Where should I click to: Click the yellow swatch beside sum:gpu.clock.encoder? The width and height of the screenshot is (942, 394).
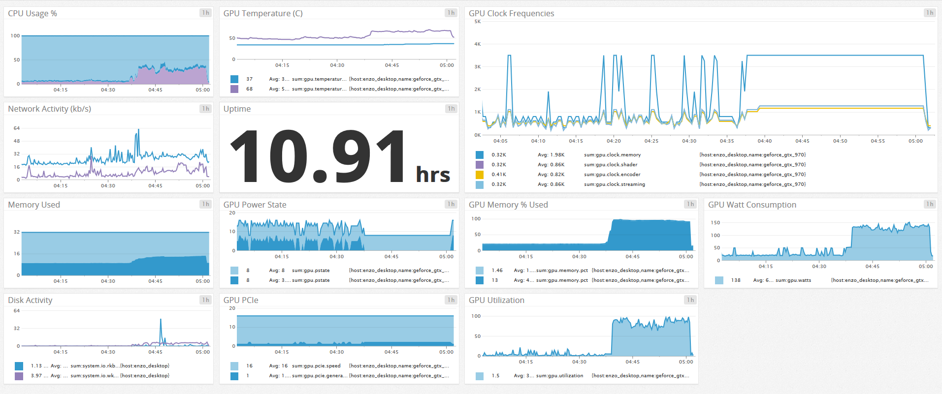(480, 175)
